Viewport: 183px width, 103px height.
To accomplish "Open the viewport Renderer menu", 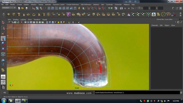I will pos(37,20).
